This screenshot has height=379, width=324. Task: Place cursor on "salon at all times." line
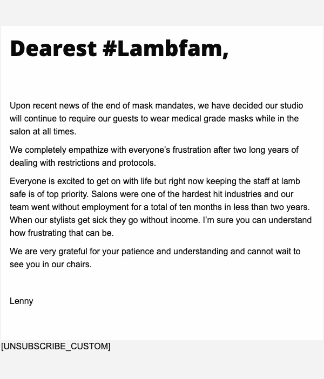pyautogui.click(x=43, y=132)
